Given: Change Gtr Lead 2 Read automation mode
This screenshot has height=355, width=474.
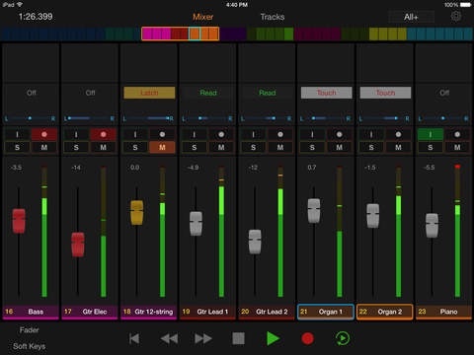Looking at the screenshot, I should point(268,93).
